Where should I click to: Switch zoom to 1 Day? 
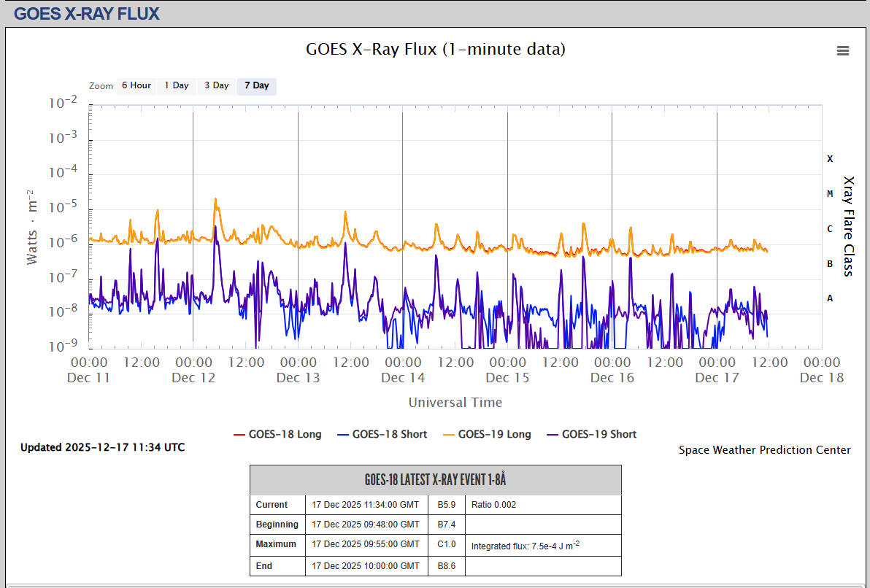(x=176, y=86)
